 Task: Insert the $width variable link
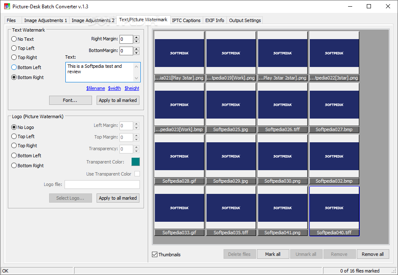tap(114, 88)
